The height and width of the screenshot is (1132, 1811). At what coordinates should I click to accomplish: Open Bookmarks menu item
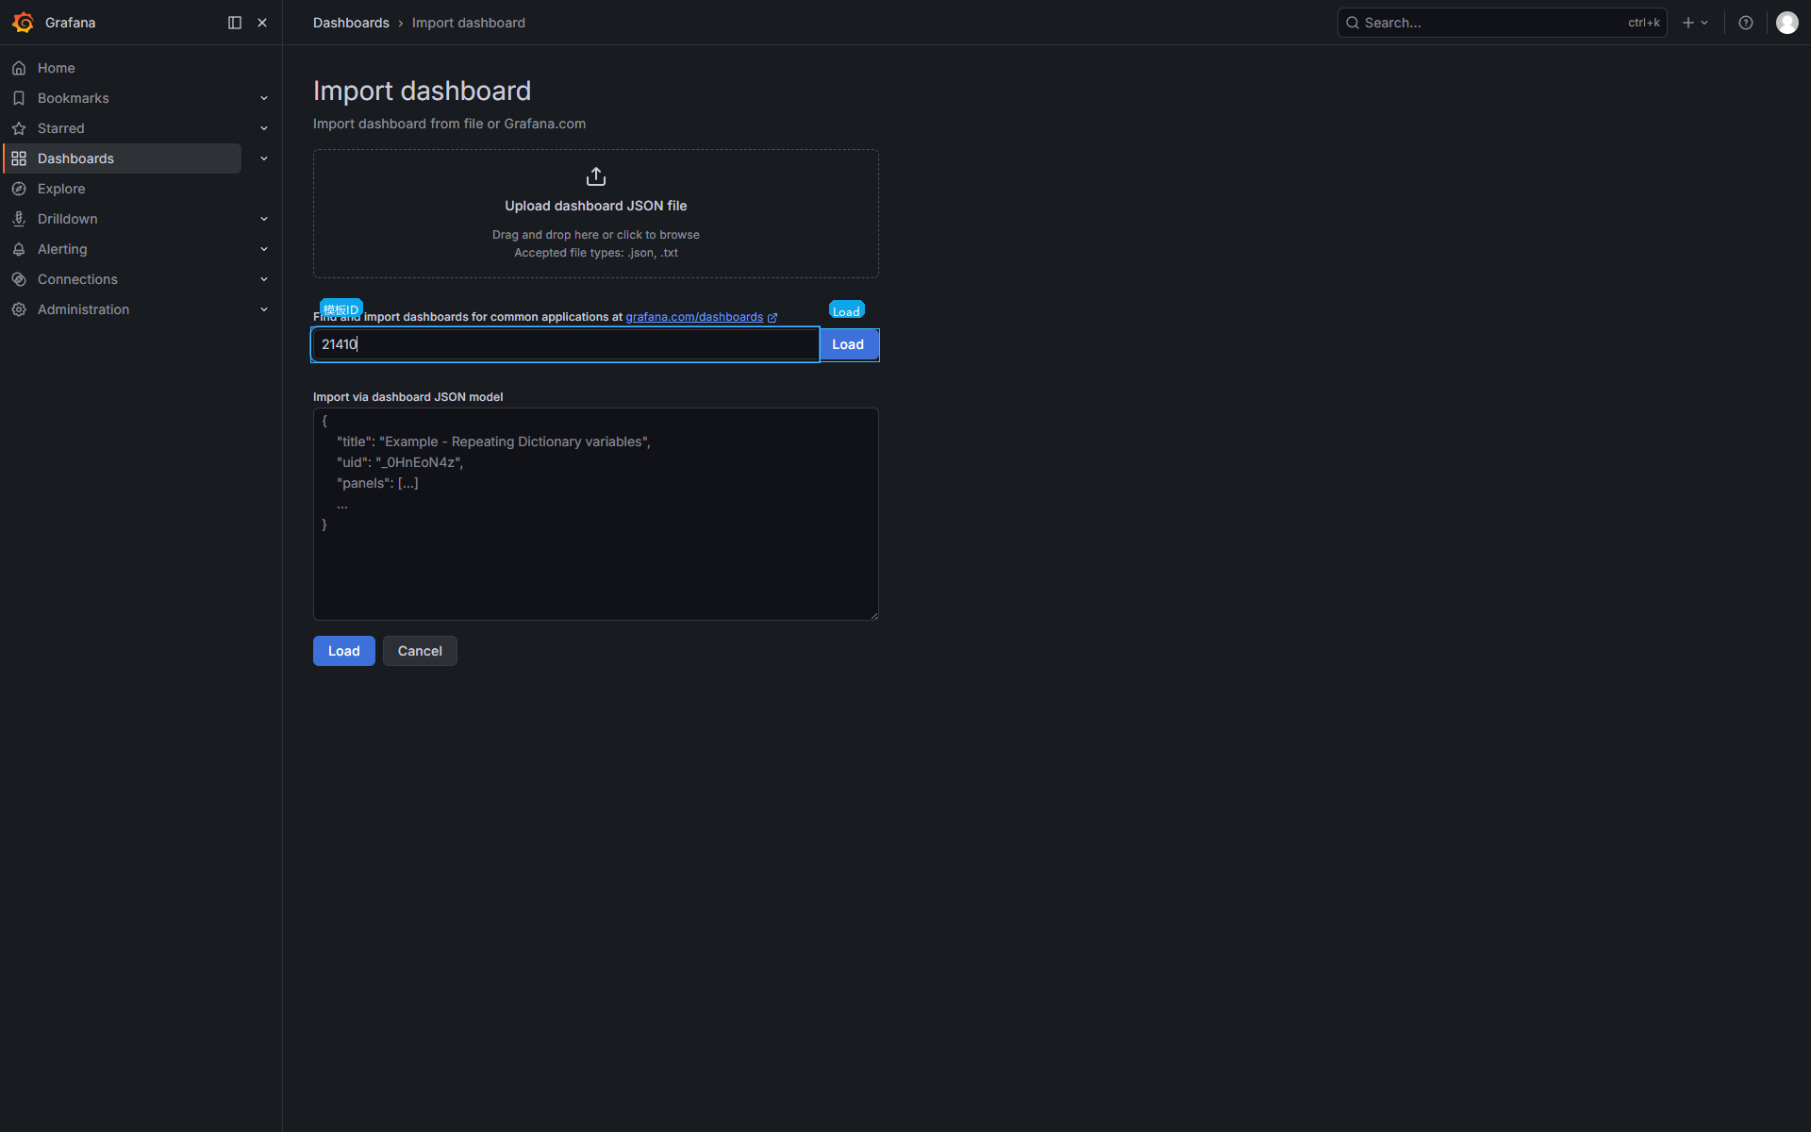(x=74, y=98)
